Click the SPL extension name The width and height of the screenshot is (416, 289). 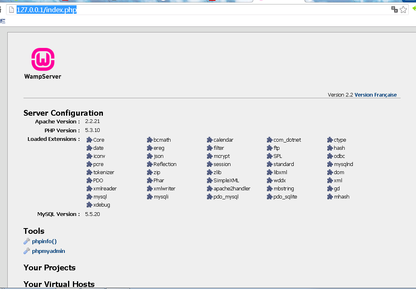pyautogui.click(x=278, y=156)
